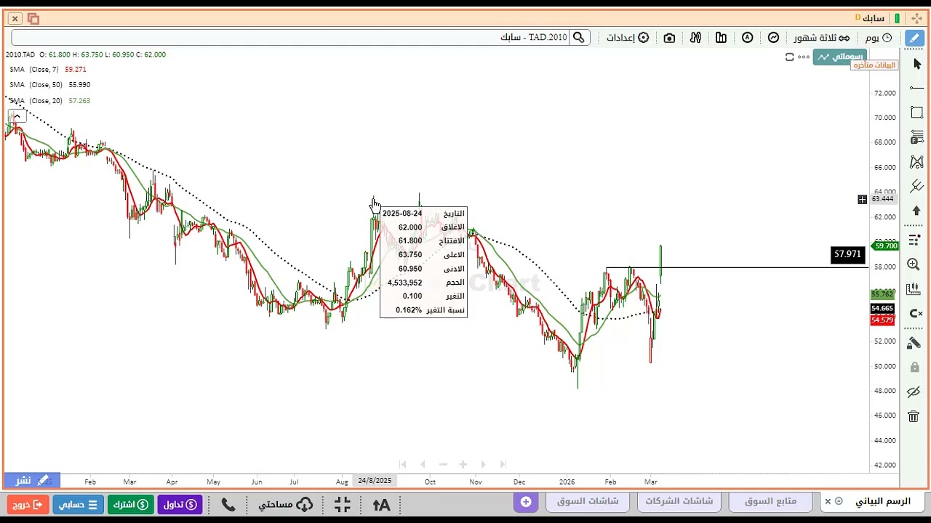Jump to chart end navigation arrow
The height and width of the screenshot is (523, 931).
[x=503, y=464]
